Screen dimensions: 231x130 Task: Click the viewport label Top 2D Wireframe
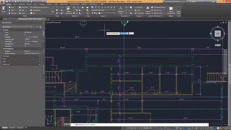pyautogui.click(x=53, y=22)
